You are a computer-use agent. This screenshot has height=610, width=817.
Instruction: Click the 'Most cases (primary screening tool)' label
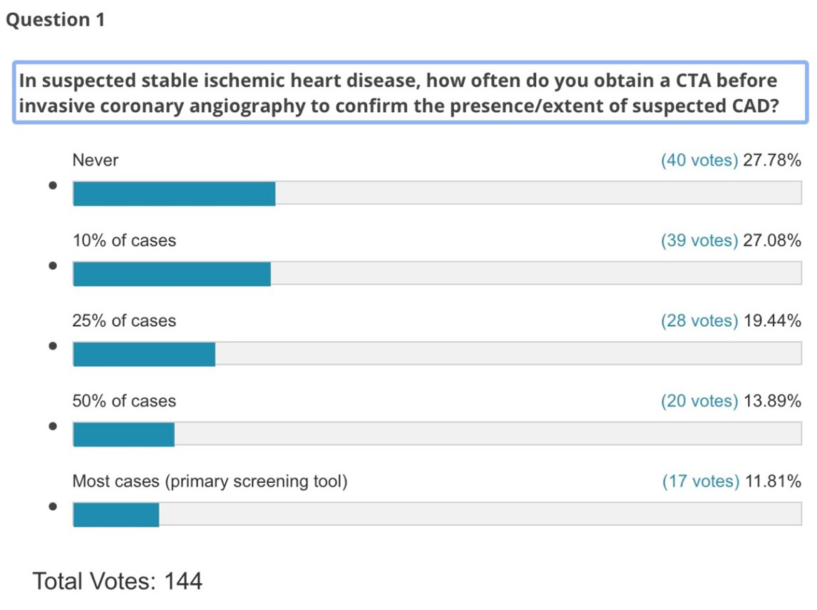point(210,482)
